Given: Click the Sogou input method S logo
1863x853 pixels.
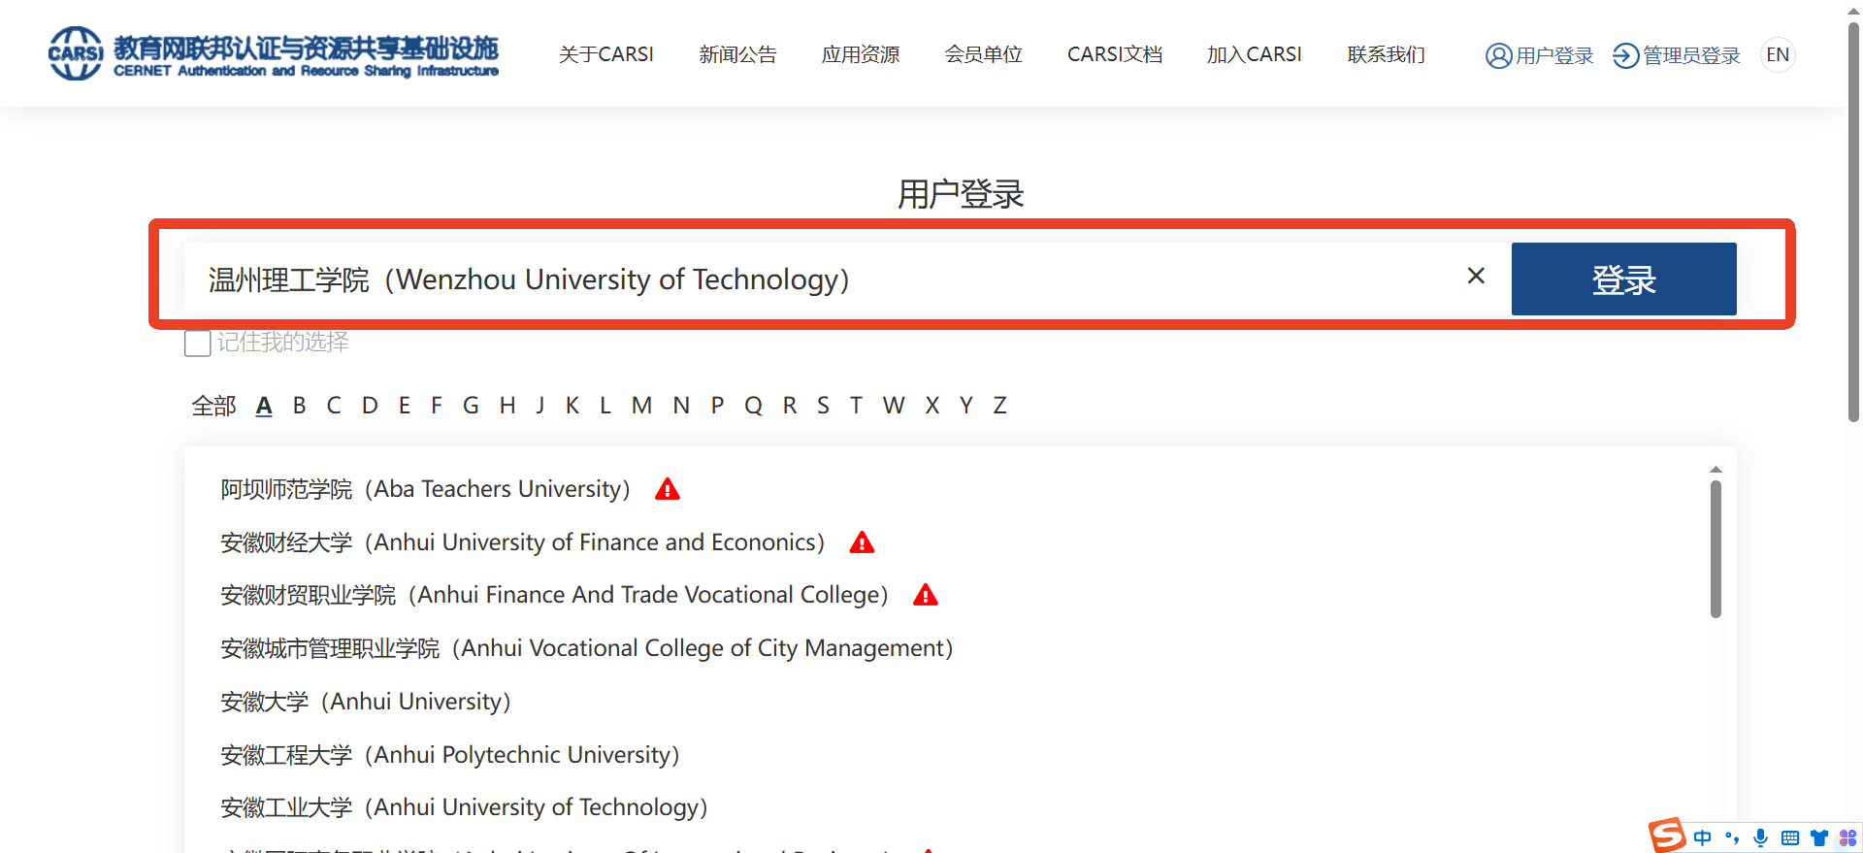Looking at the screenshot, I should pos(1667,836).
